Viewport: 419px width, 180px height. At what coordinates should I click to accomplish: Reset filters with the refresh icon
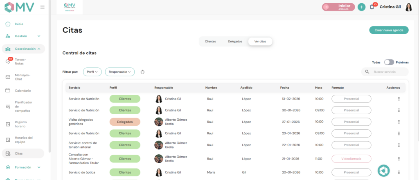coord(142,72)
